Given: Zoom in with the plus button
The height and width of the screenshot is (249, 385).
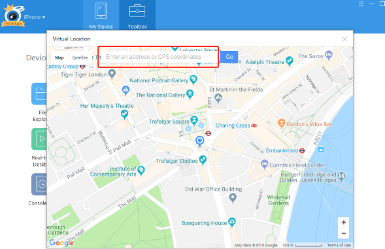Looking at the screenshot, I should pyautogui.click(x=344, y=222).
